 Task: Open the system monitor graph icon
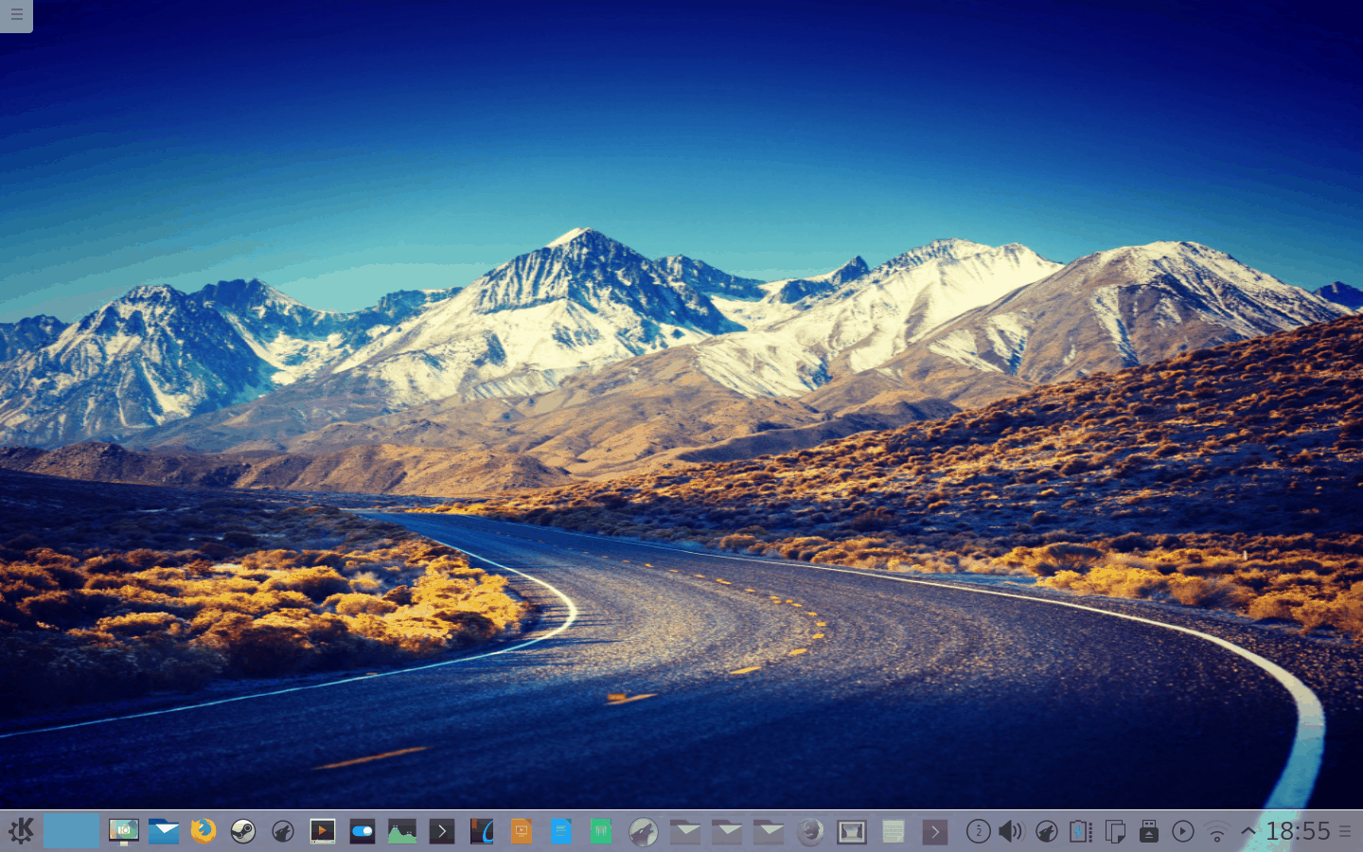click(x=402, y=831)
